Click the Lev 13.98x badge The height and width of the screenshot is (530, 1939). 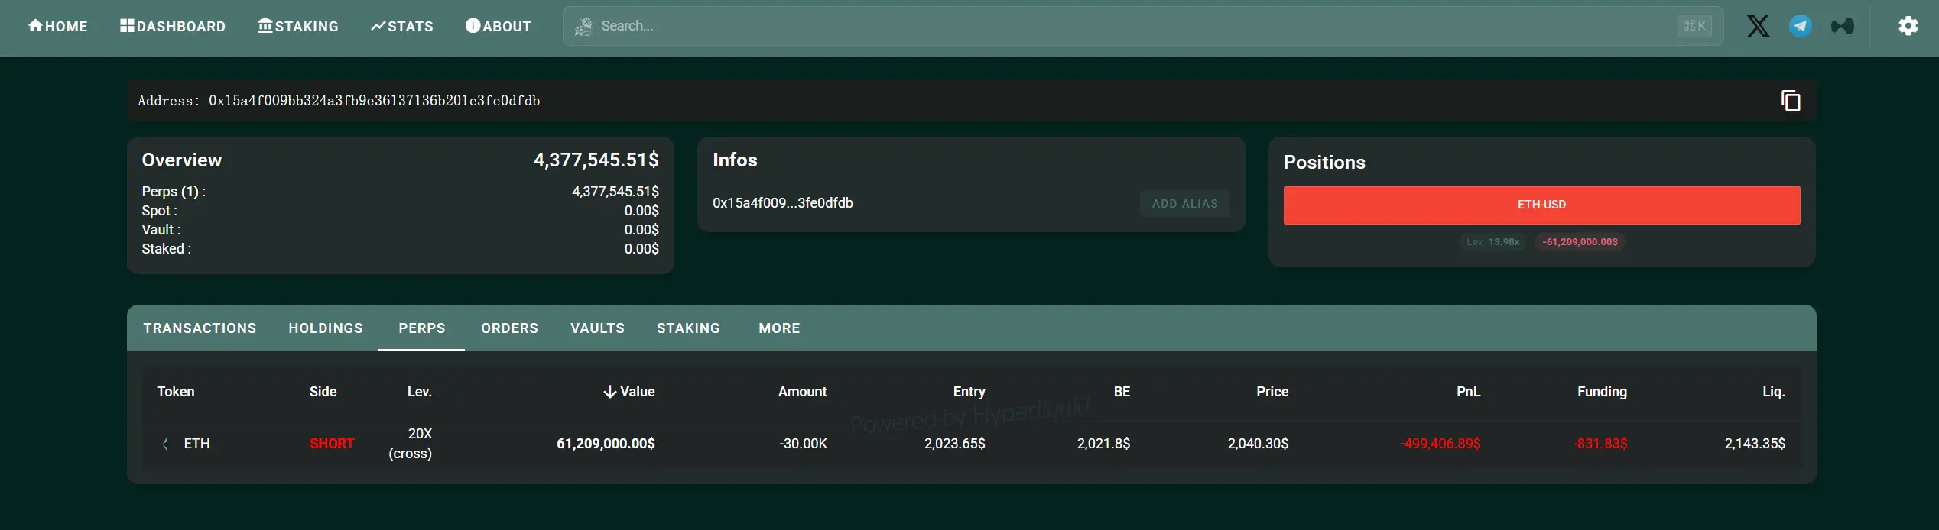click(1492, 242)
